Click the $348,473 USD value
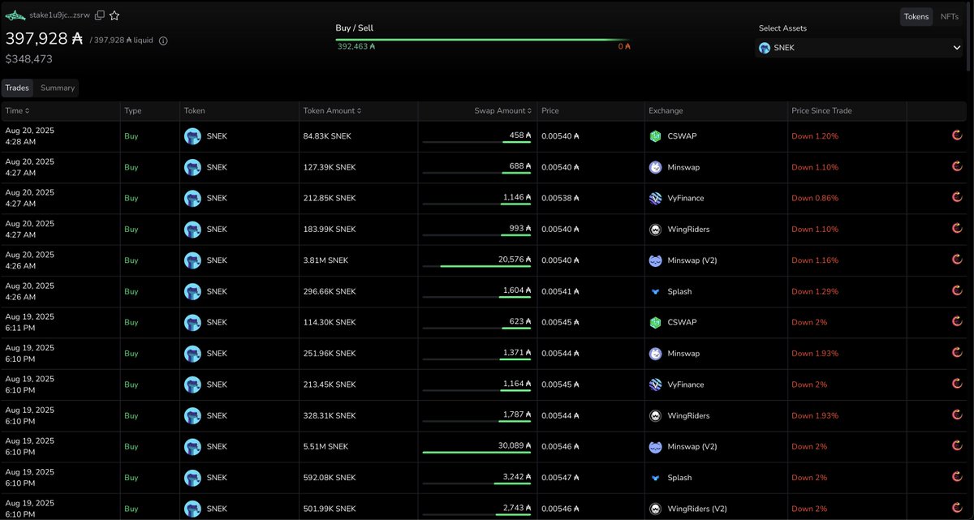The image size is (974, 520). [x=29, y=59]
